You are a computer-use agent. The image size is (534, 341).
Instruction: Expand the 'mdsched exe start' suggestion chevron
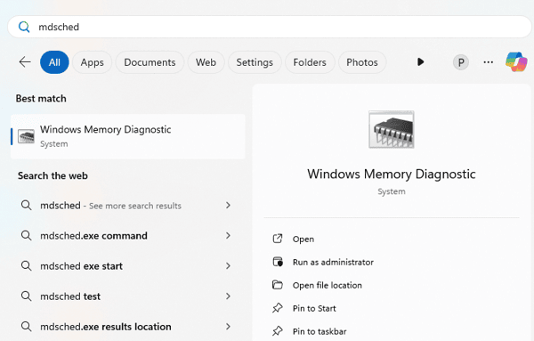pos(228,265)
